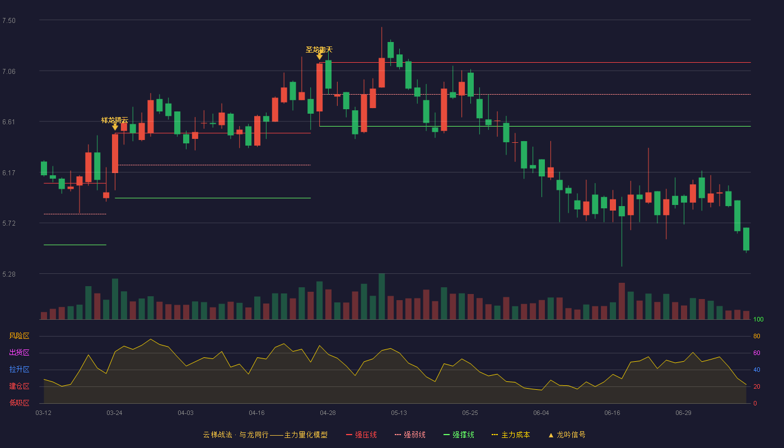Click the last green candlestick at far right
Image resolution: width=784 pixels, height=448 pixels.
746,239
